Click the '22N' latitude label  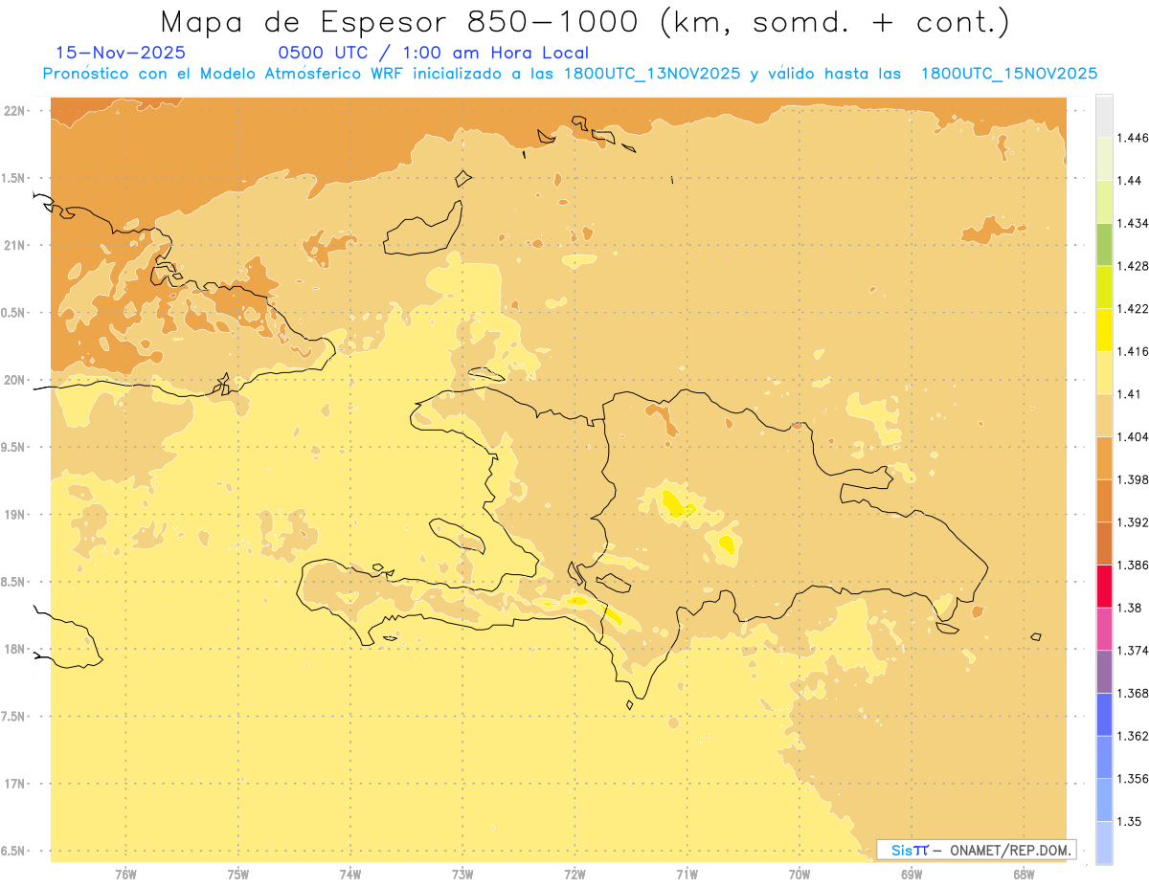tap(16, 110)
